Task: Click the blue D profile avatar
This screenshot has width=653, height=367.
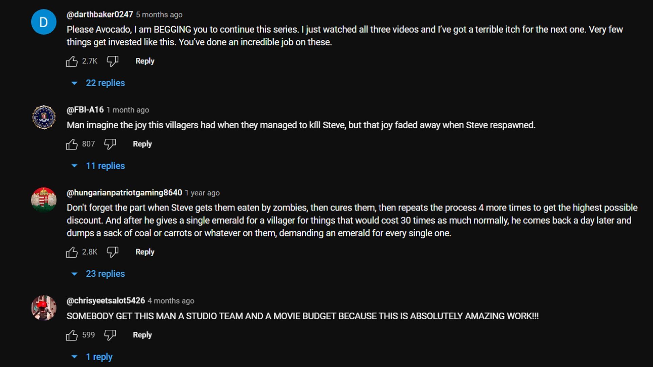Action: (44, 22)
